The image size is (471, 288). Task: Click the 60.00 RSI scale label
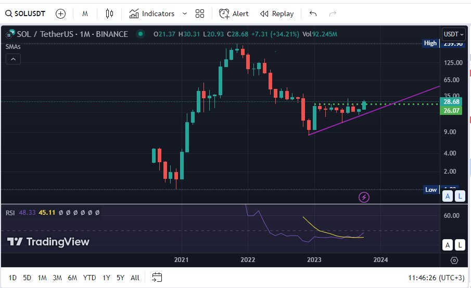[451, 216]
